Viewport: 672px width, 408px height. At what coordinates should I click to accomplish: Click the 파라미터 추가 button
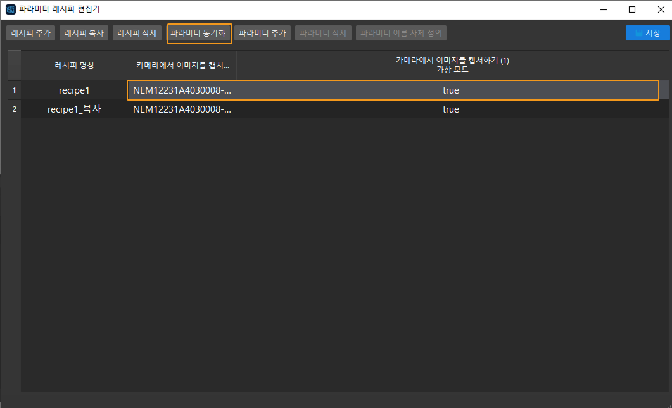[262, 33]
